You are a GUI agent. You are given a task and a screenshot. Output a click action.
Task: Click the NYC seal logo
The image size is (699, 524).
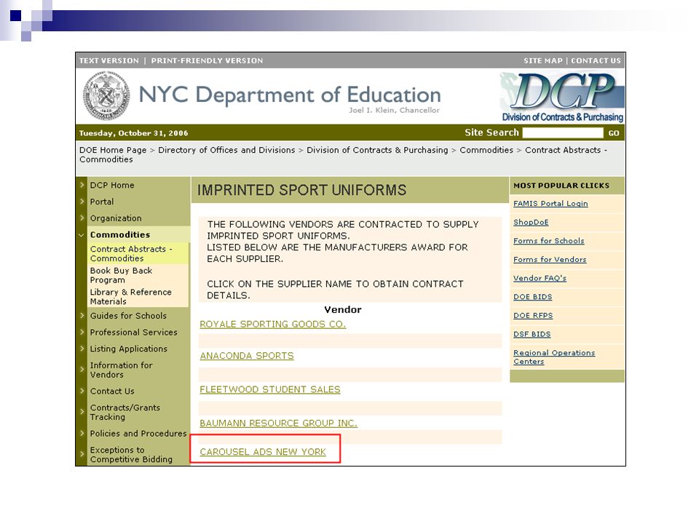pyautogui.click(x=106, y=96)
